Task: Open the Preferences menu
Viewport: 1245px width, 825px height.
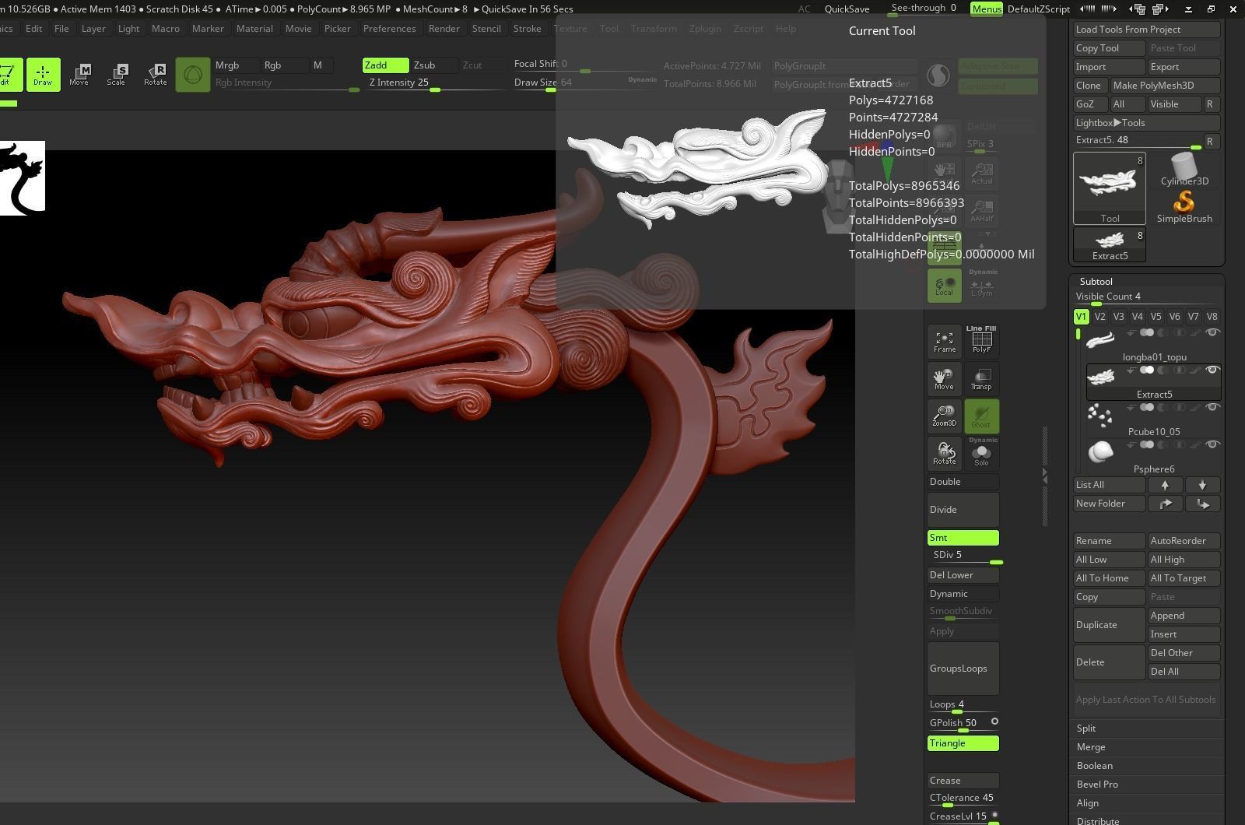Action: click(389, 29)
